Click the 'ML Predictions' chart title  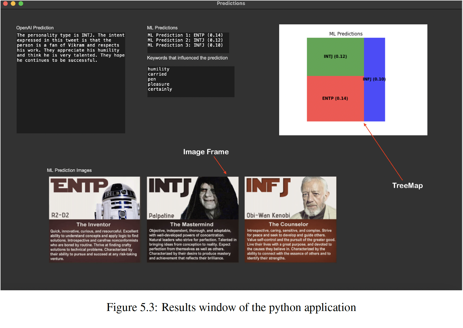point(346,34)
